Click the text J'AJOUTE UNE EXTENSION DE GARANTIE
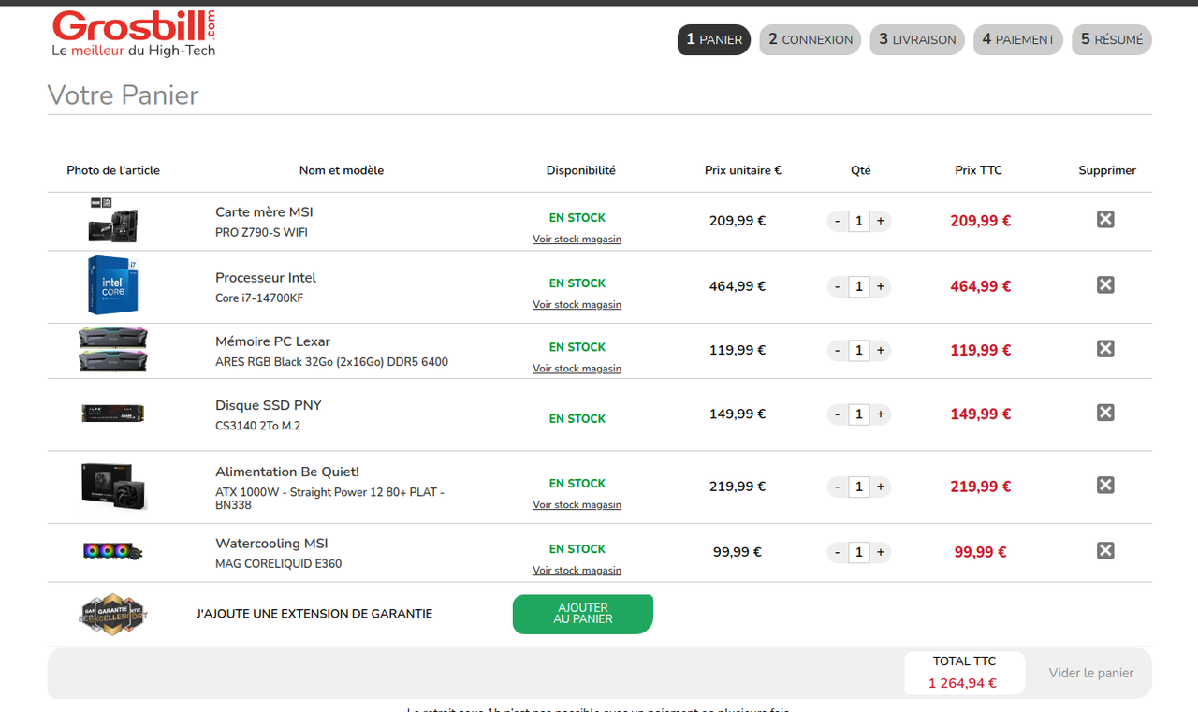 point(314,614)
